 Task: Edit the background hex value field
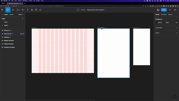point(160,22)
